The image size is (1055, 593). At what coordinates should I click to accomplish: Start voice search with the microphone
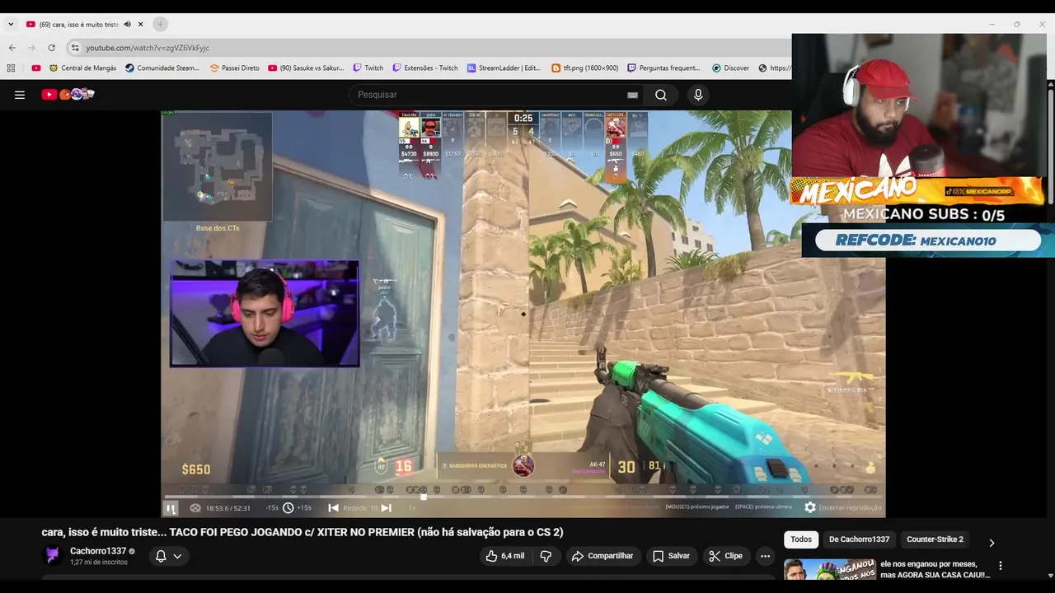pos(698,95)
